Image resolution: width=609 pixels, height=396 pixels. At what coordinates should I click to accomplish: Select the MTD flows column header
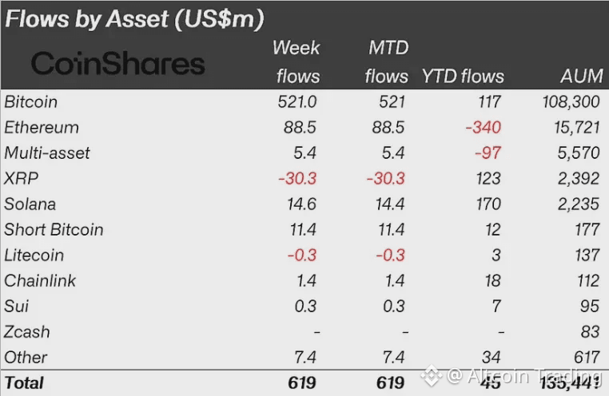(387, 62)
